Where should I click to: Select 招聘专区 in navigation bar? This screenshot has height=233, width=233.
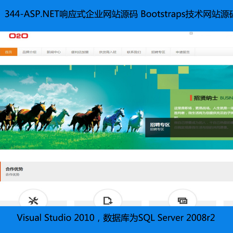tap(158, 52)
